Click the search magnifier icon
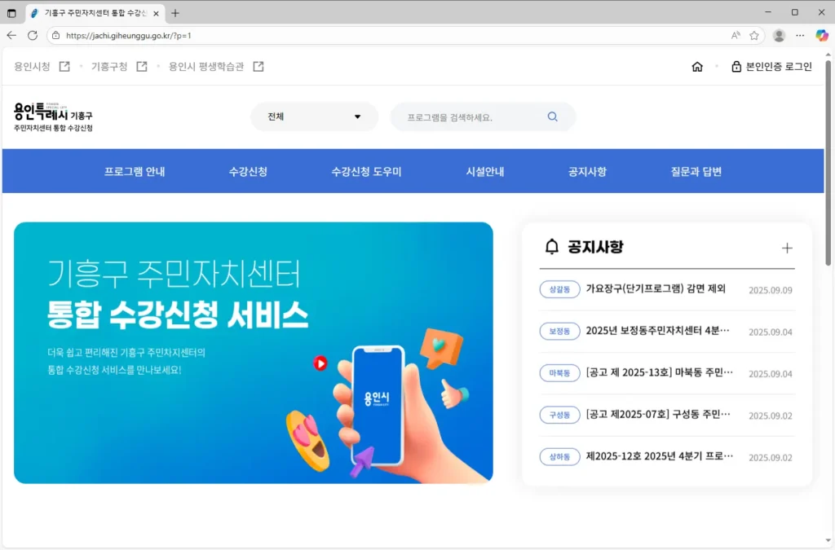The width and height of the screenshot is (835, 550). click(x=552, y=117)
